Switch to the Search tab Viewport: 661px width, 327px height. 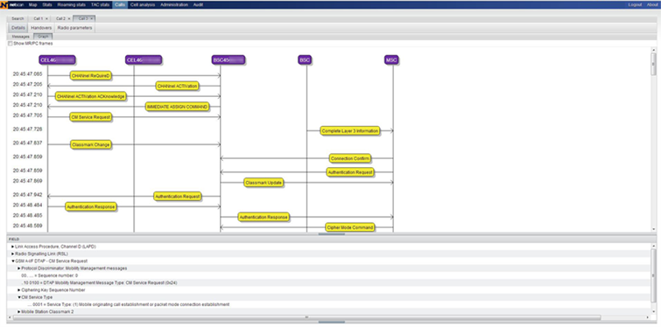point(18,18)
